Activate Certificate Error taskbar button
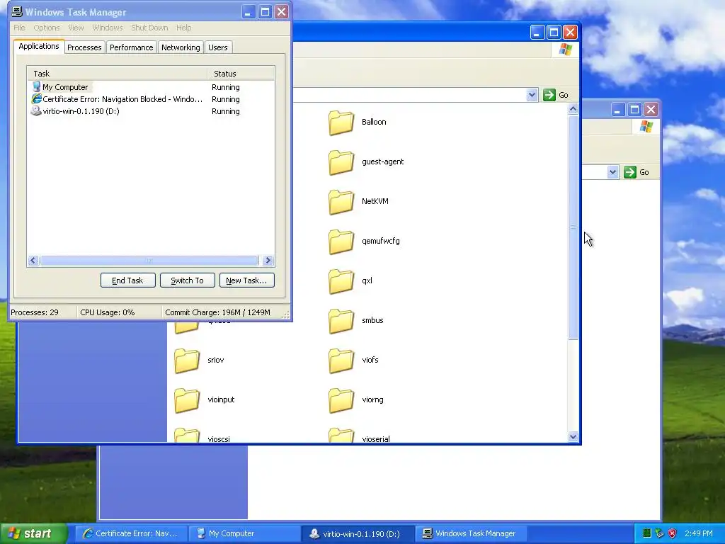This screenshot has width=725, height=544. pyautogui.click(x=130, y=533)
